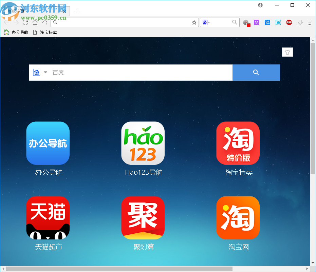Open a new tab with the plus button
Viewport: 316px width, 272px height.
77,11
